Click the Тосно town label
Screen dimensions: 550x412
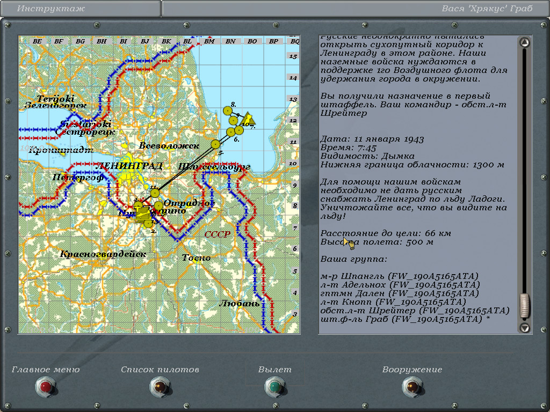197,258
